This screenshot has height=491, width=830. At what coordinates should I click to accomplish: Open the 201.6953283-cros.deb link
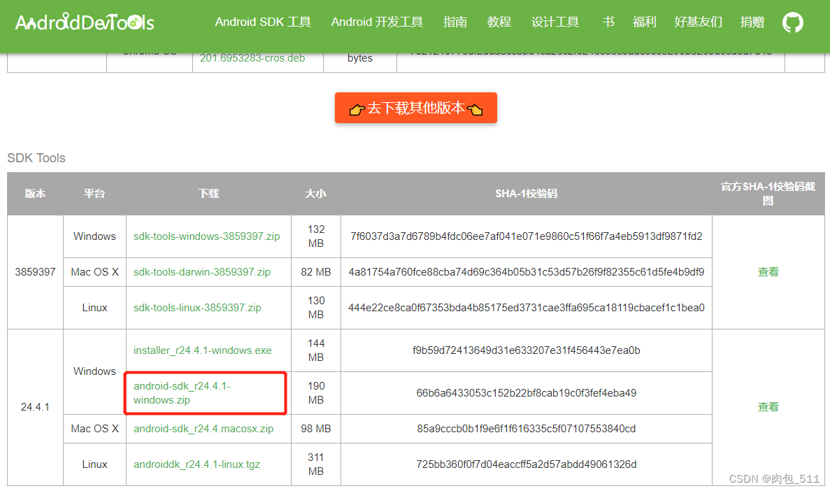[x=252, y=58]
